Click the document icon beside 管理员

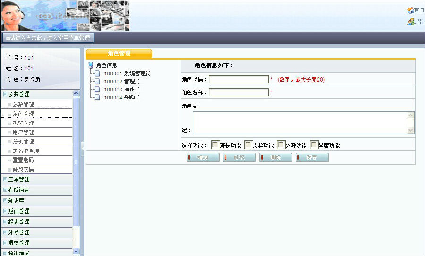(97, 82)
